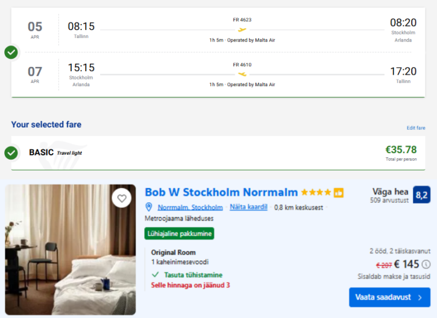Click the yellow thumbs-up preferred partner icon
Screen dimensions: 437x318
339,193
